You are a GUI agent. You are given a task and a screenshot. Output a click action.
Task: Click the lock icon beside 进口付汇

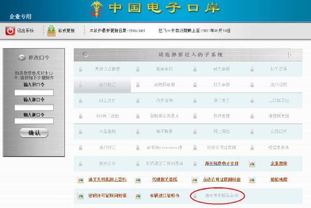coord(80,147)
